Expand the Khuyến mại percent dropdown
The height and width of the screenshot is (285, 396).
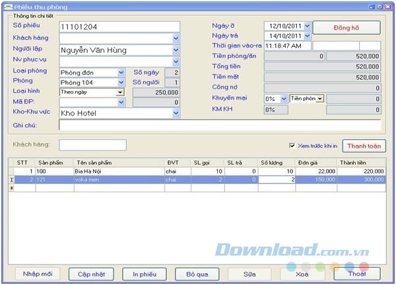click(x=283, y=98)
